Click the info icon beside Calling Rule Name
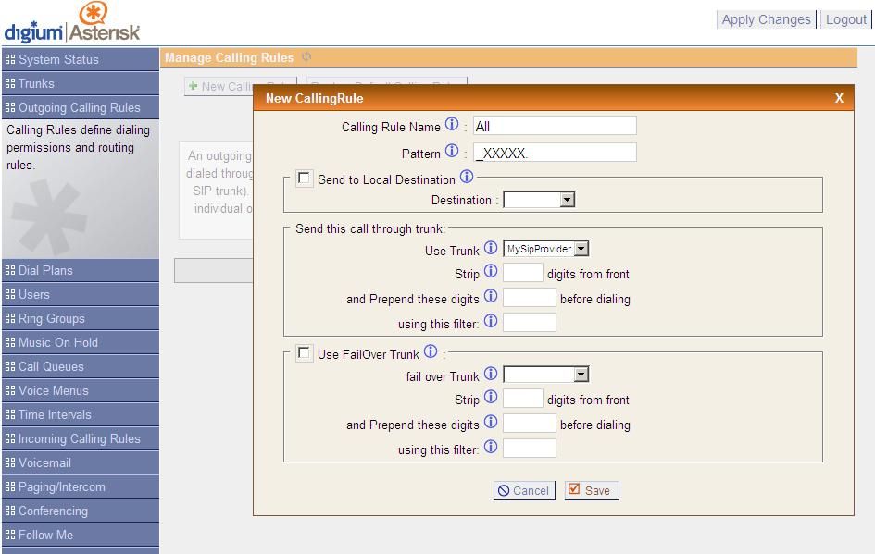 point(452,124)
